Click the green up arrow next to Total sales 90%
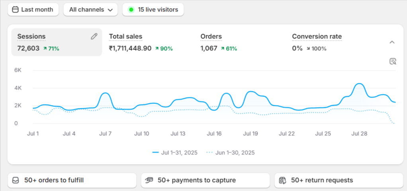407x191 pixels. point(157,48)
